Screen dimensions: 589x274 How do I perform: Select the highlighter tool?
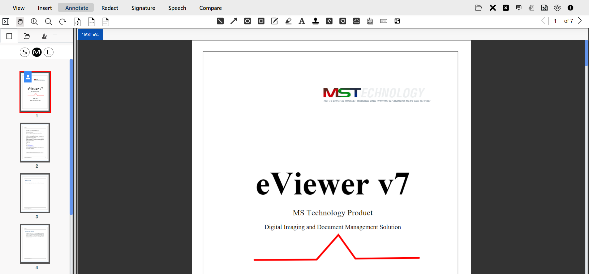288,21
